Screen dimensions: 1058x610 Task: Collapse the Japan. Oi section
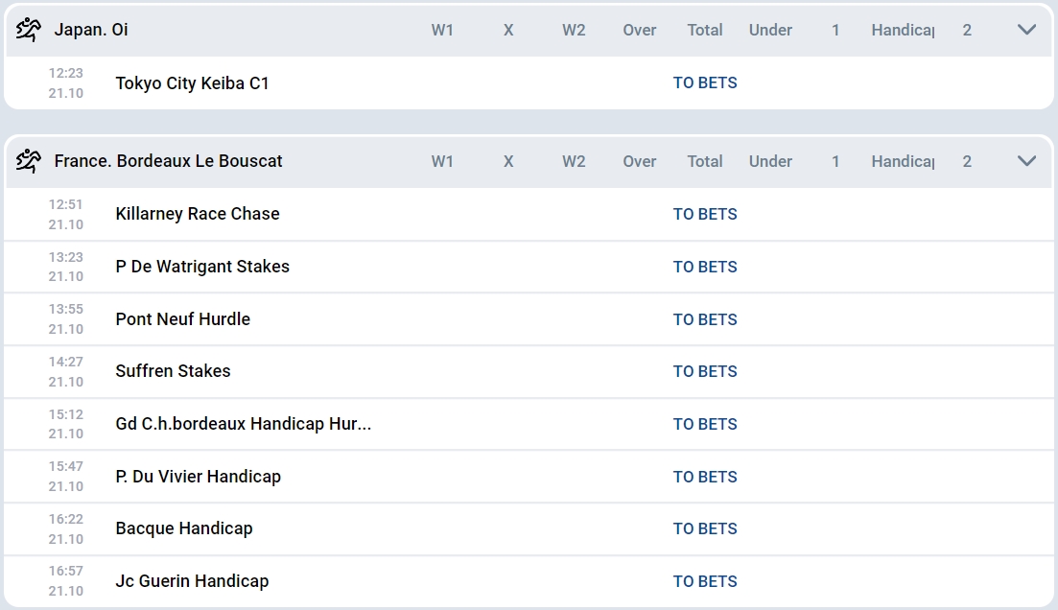(1026, 30)
